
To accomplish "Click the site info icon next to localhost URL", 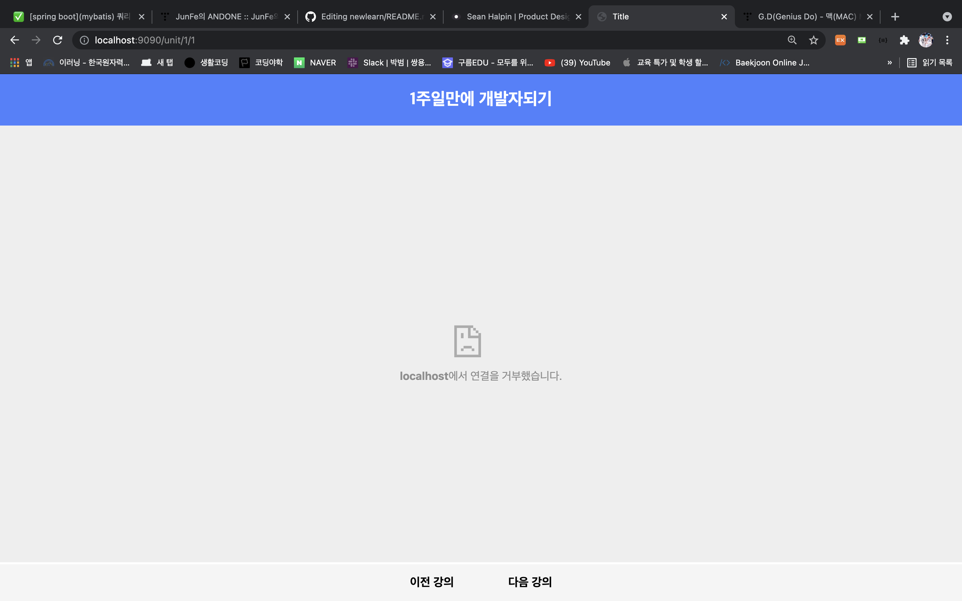I will pyautogui.click(x=84, y=40).
